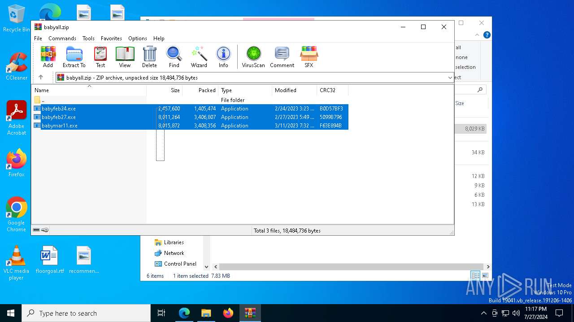This screenshot has height=322, width=574.
Task: Open the Favorites menu
Action: pos(111,38)
